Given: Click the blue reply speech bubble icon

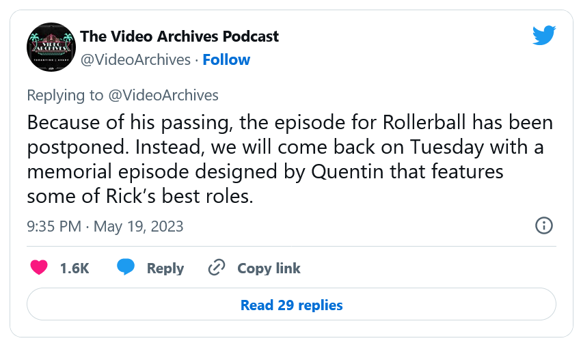Looking at the screenshot, I should click(125, 268).
